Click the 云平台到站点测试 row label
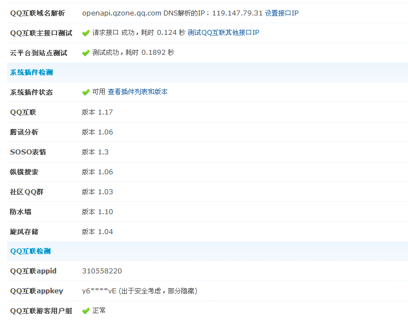 point(38,53)
